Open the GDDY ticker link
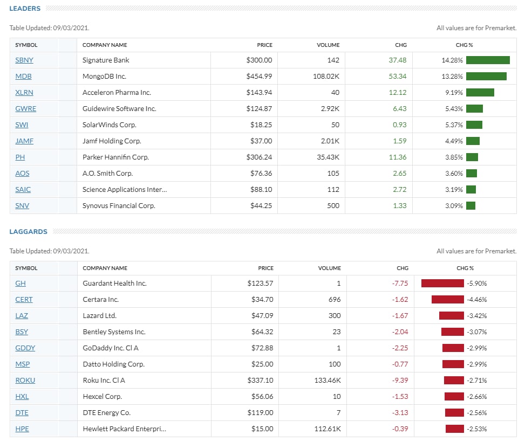 (25, 348)
